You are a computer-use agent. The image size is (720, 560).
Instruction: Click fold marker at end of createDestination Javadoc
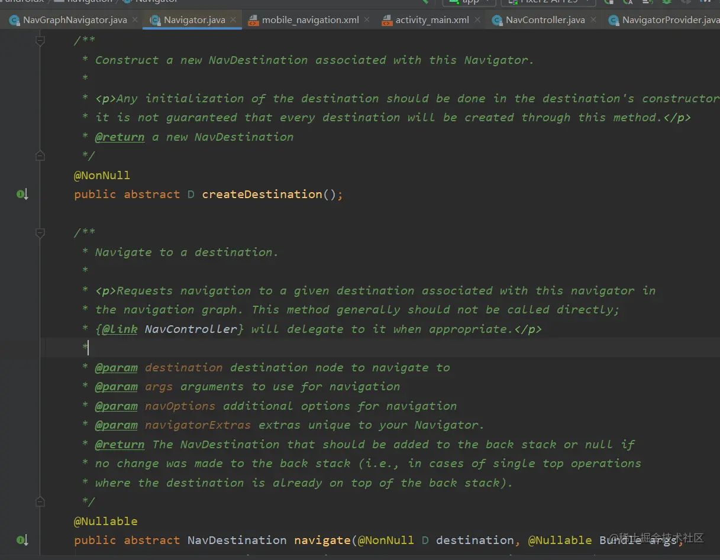[x=40, y=156]
